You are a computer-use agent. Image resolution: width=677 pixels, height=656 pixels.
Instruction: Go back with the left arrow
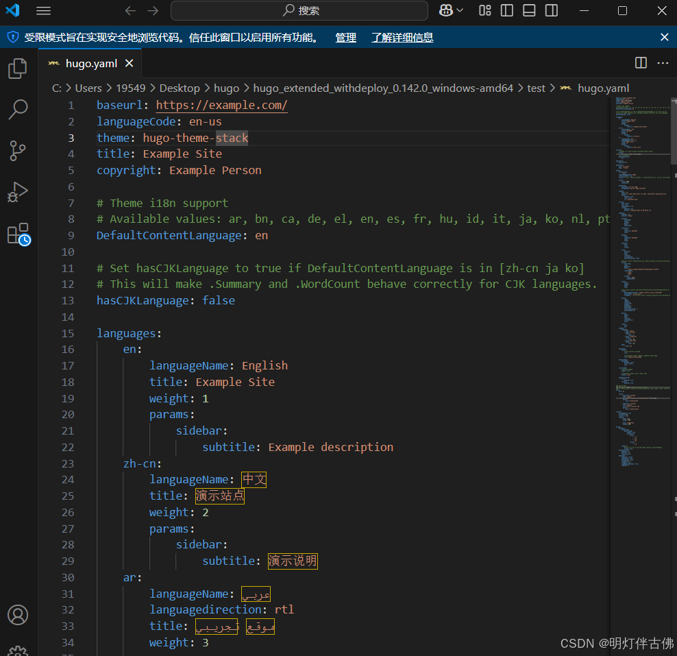click(130, 11)
